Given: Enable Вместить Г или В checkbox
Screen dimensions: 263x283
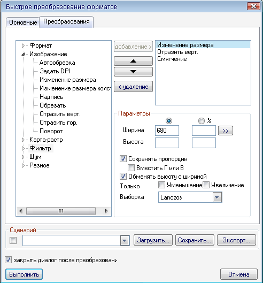Looking at the screenshot, I should [x=131, y=167].
